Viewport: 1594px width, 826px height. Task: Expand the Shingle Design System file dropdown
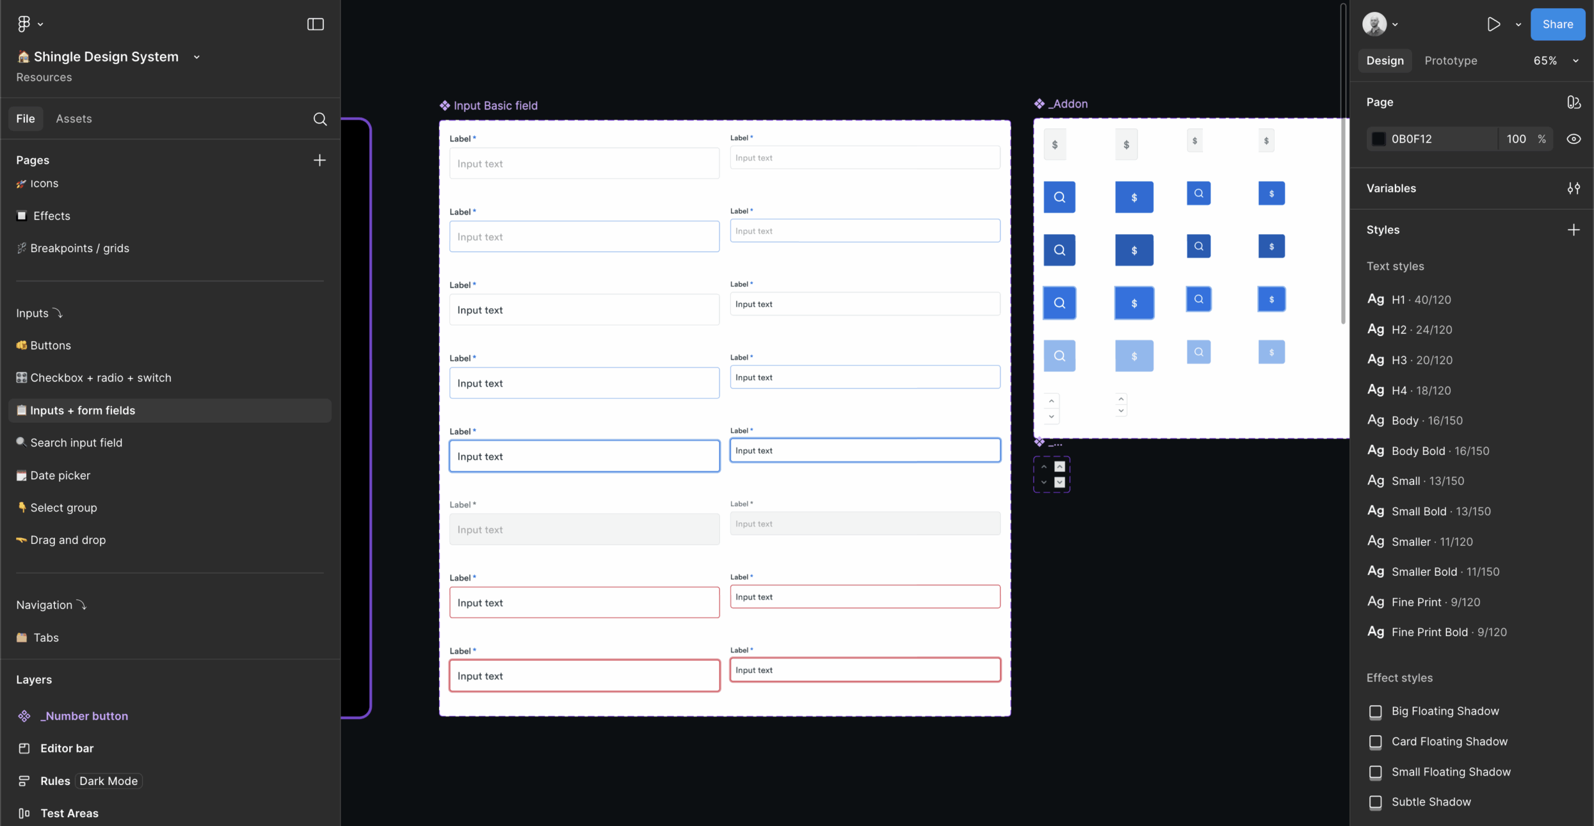point(197,57)
